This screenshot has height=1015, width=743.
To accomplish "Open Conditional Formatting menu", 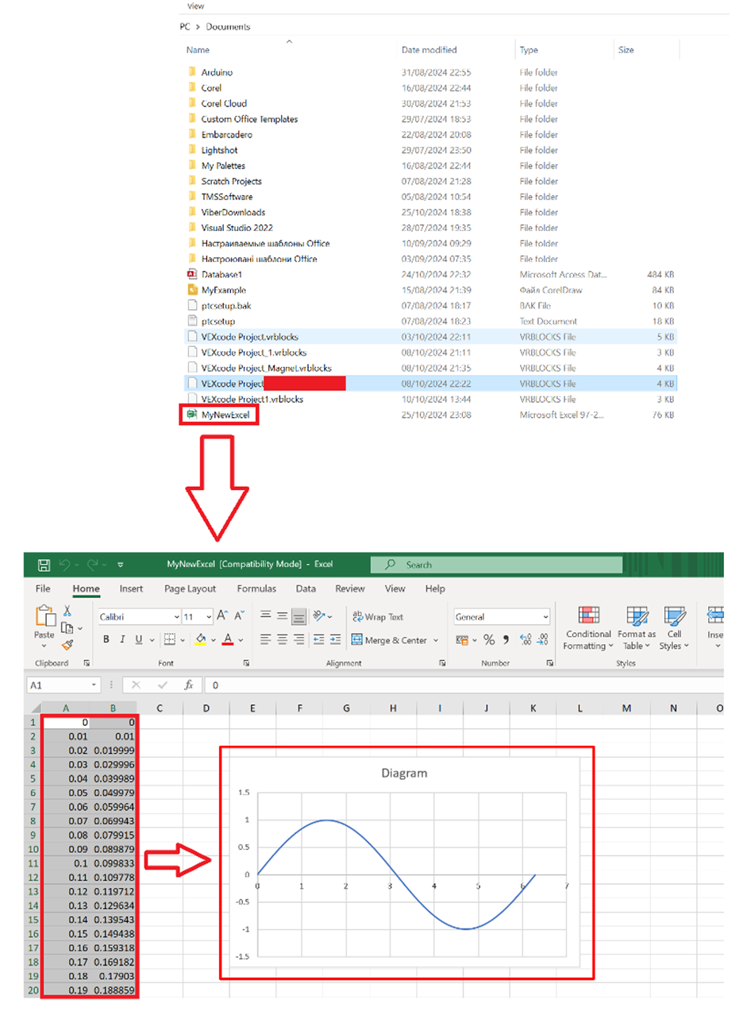I will (x=587, y=628).
